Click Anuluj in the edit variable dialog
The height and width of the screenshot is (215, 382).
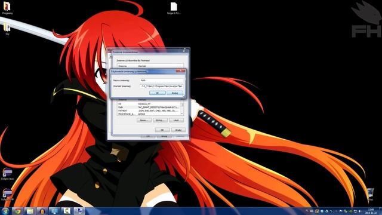175,93
